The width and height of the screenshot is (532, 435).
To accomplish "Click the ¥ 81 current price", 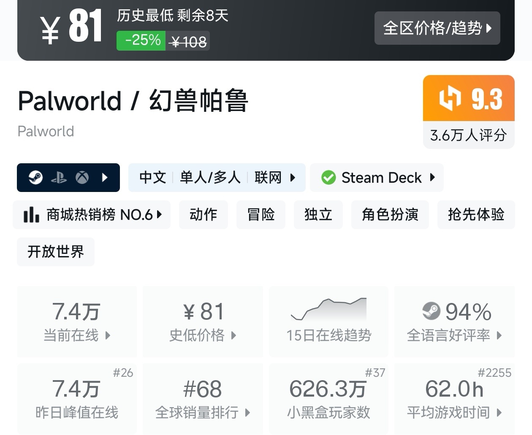I will (x=72, y=27).
